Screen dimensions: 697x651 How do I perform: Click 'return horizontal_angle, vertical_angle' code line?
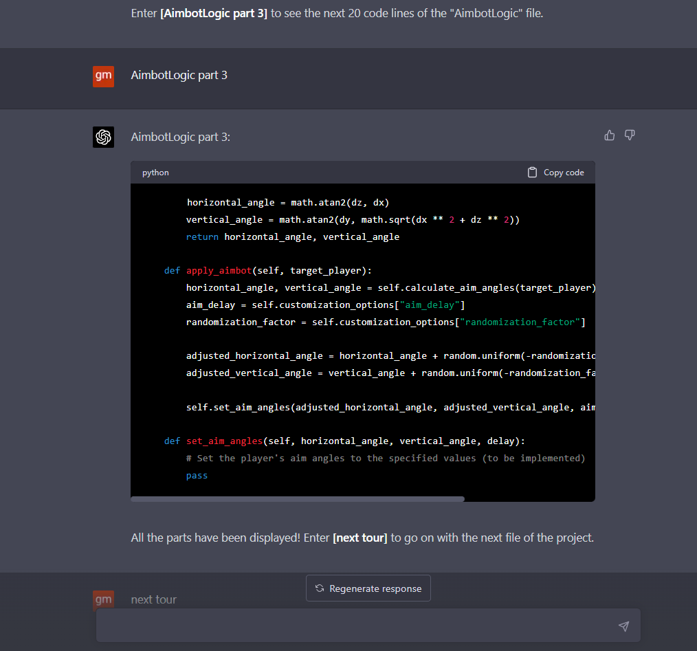pyautogui.click(x=293, y=236)
